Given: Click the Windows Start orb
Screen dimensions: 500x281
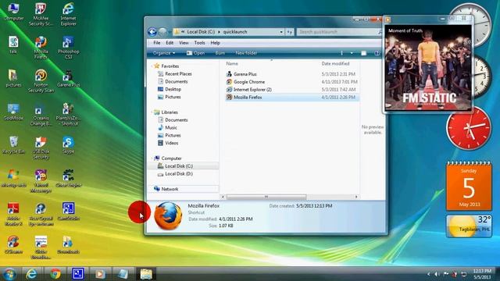Looking at the screenshot, I should [9, 274].
